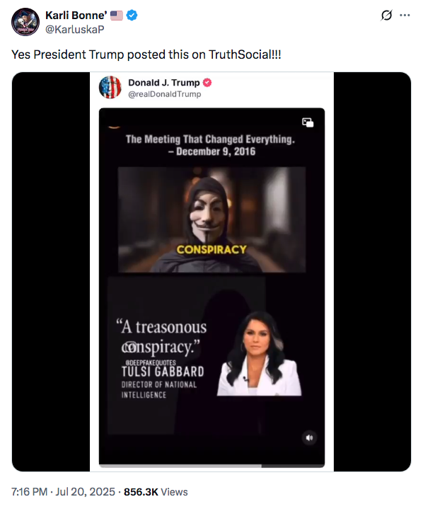Click the 856.3K Views count

point(156,492)
